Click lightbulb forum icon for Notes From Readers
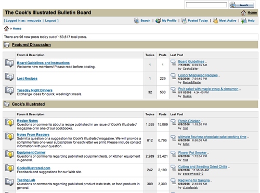 click(9, 136)
